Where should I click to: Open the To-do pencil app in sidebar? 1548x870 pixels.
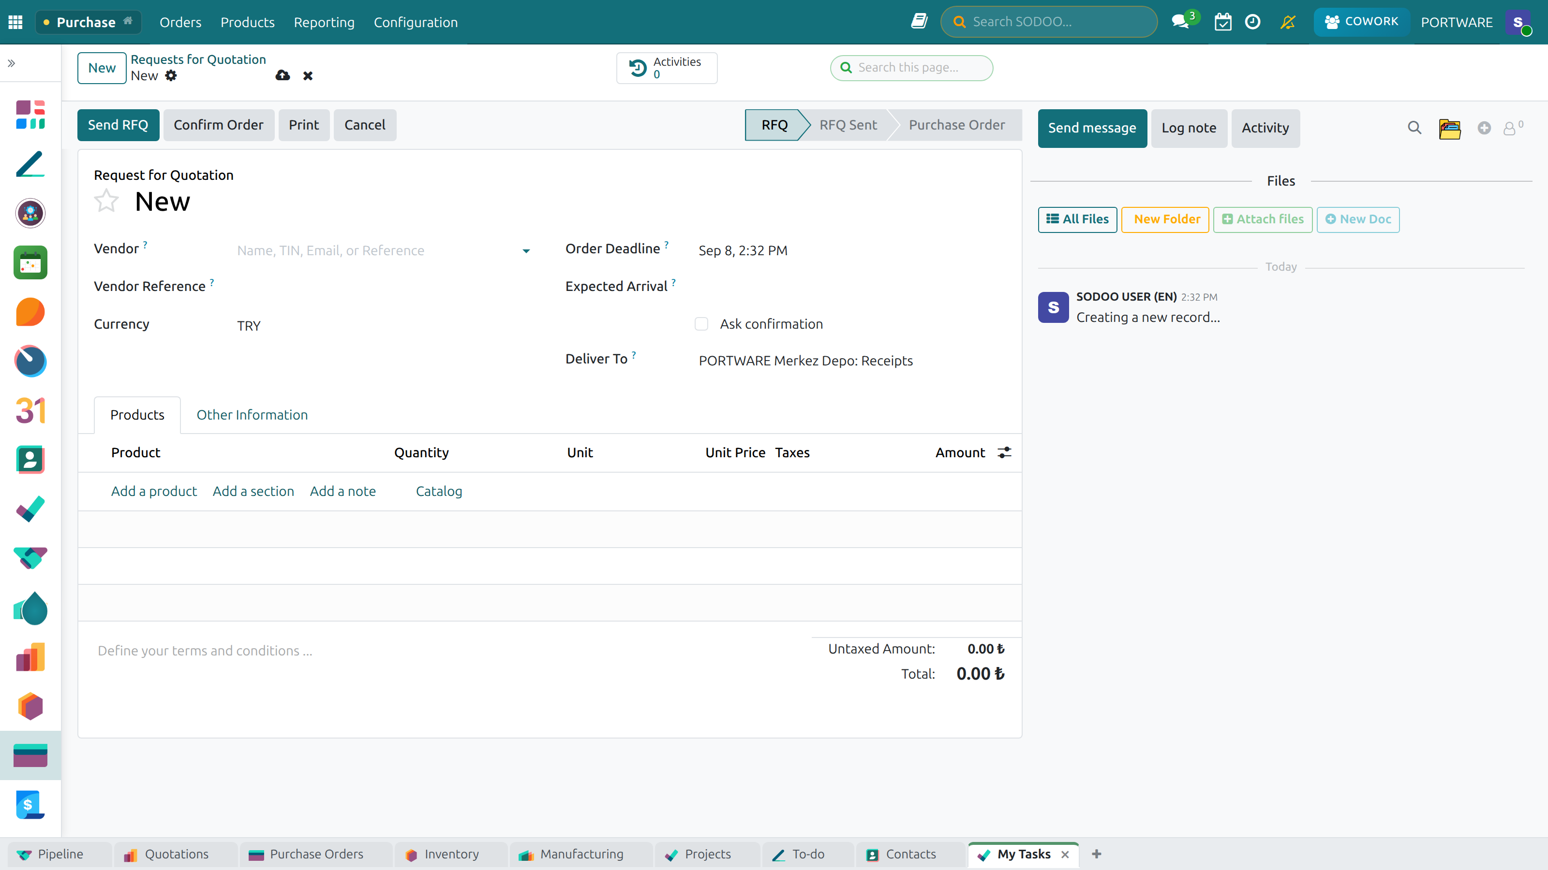tap(30, 164)
